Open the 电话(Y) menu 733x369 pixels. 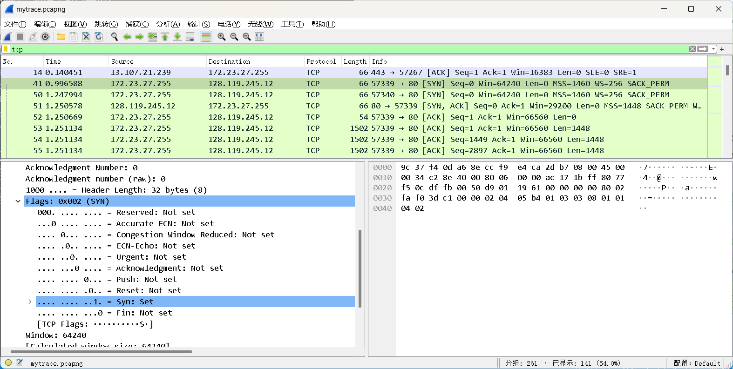coord(229,24)
